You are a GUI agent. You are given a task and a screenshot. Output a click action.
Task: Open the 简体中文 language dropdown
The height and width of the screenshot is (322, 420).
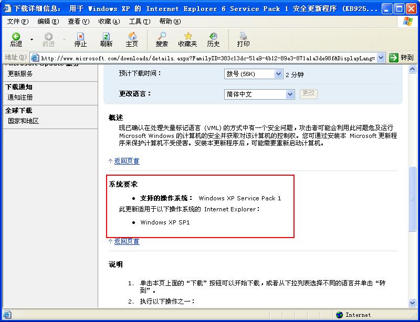point(259,94)
